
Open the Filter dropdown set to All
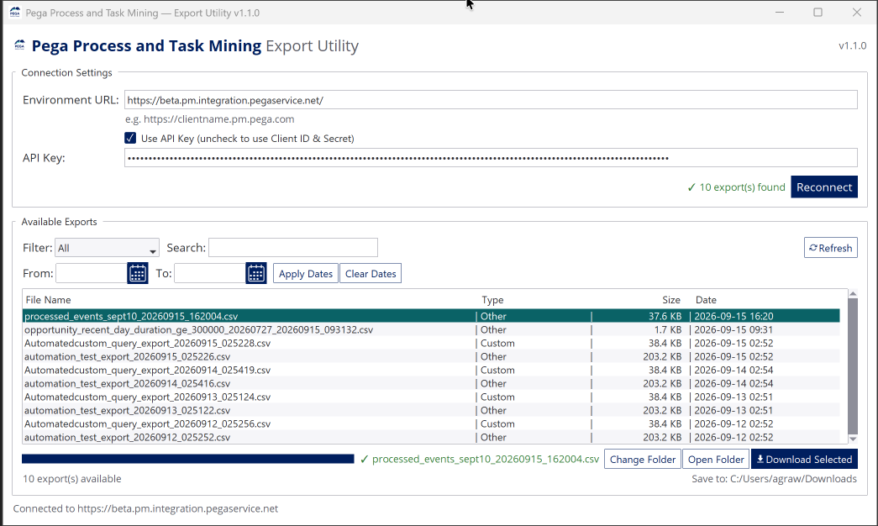point(107,248)
